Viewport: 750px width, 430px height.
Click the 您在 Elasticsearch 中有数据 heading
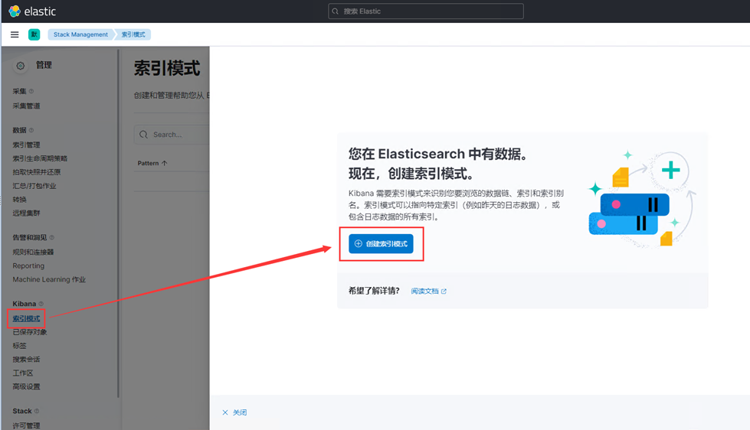pyautogui.click(x=437, y=154)
